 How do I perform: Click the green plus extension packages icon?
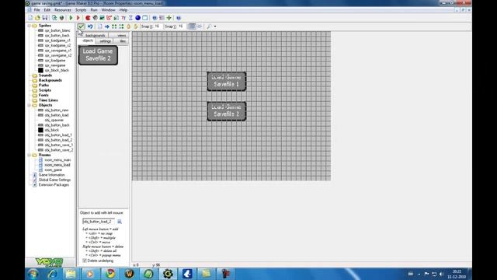(x=169, y=18)
